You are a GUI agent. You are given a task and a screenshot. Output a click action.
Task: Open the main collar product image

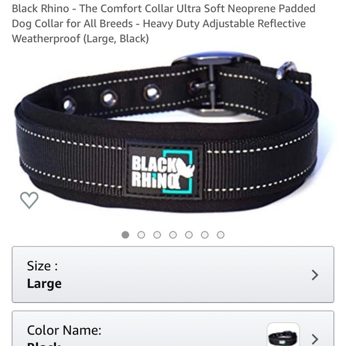168,132
